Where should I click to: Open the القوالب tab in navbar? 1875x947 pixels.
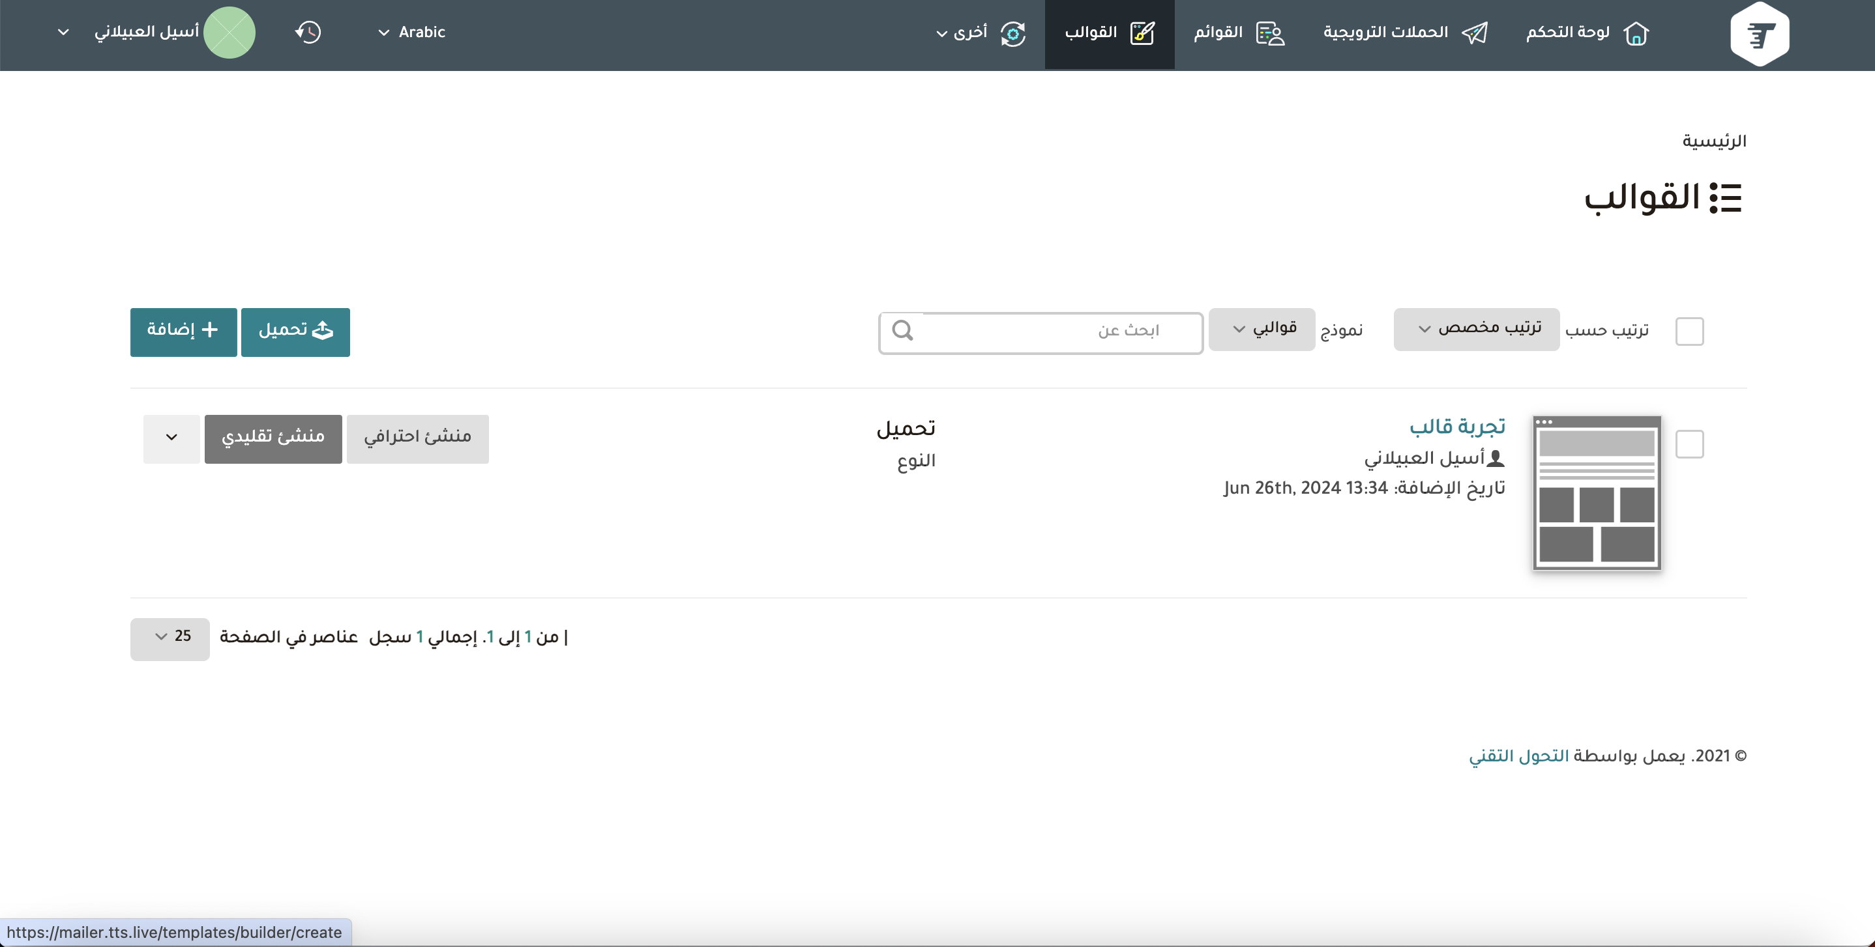[1108, 33]
